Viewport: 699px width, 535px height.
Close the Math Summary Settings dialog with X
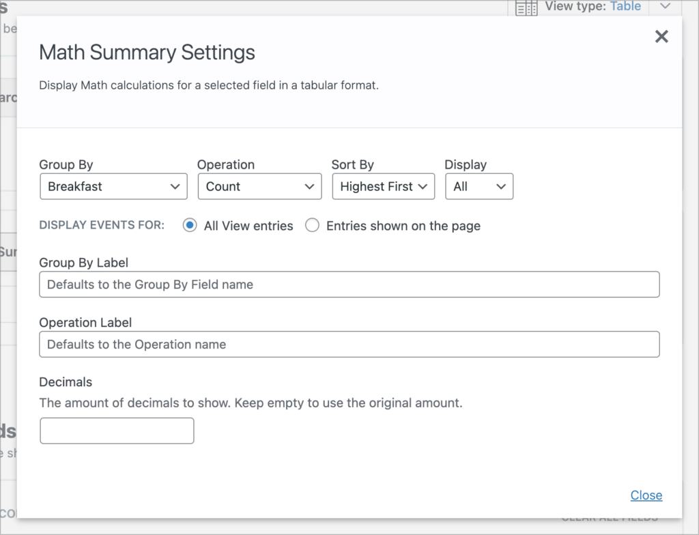tap(661, 37)
